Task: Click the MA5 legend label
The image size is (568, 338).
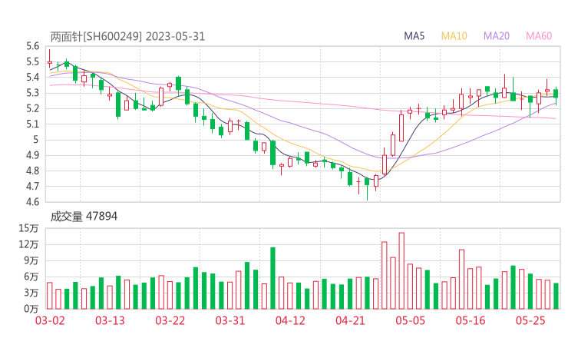Action: (x=414, y=36)
